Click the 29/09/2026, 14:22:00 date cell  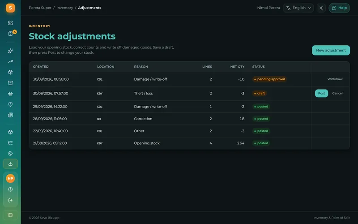tap(50, 107)
